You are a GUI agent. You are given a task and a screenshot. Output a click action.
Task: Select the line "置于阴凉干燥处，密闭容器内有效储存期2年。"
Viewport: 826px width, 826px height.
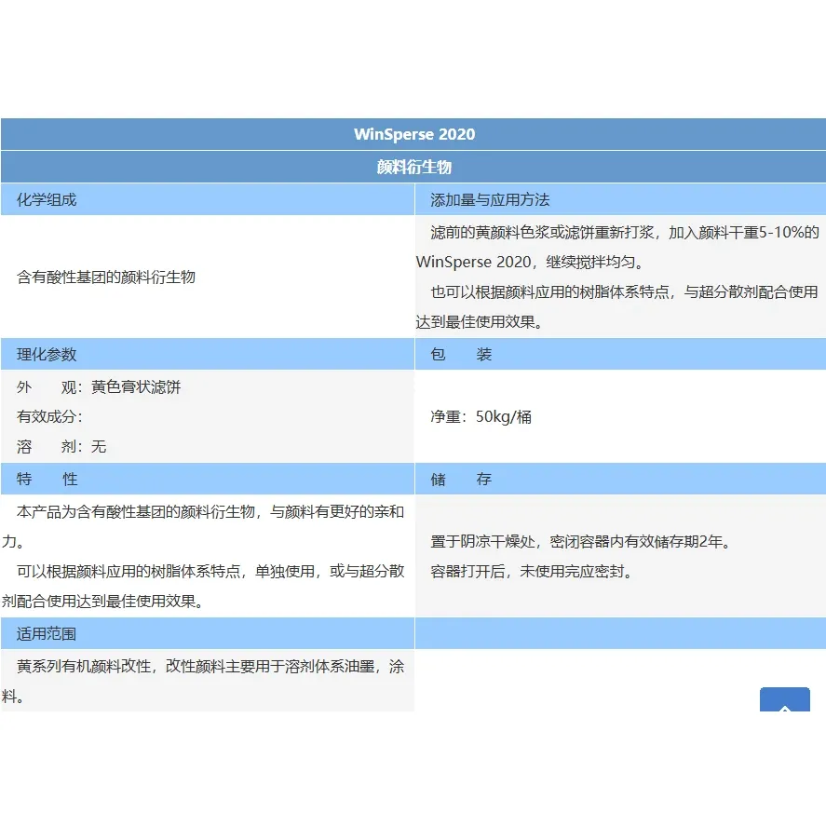coord(581,542)
